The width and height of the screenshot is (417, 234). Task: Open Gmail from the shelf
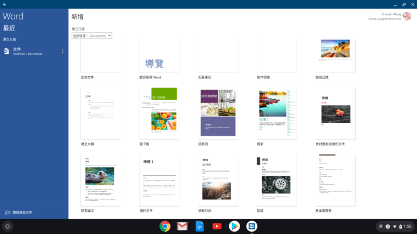(182, 226)
